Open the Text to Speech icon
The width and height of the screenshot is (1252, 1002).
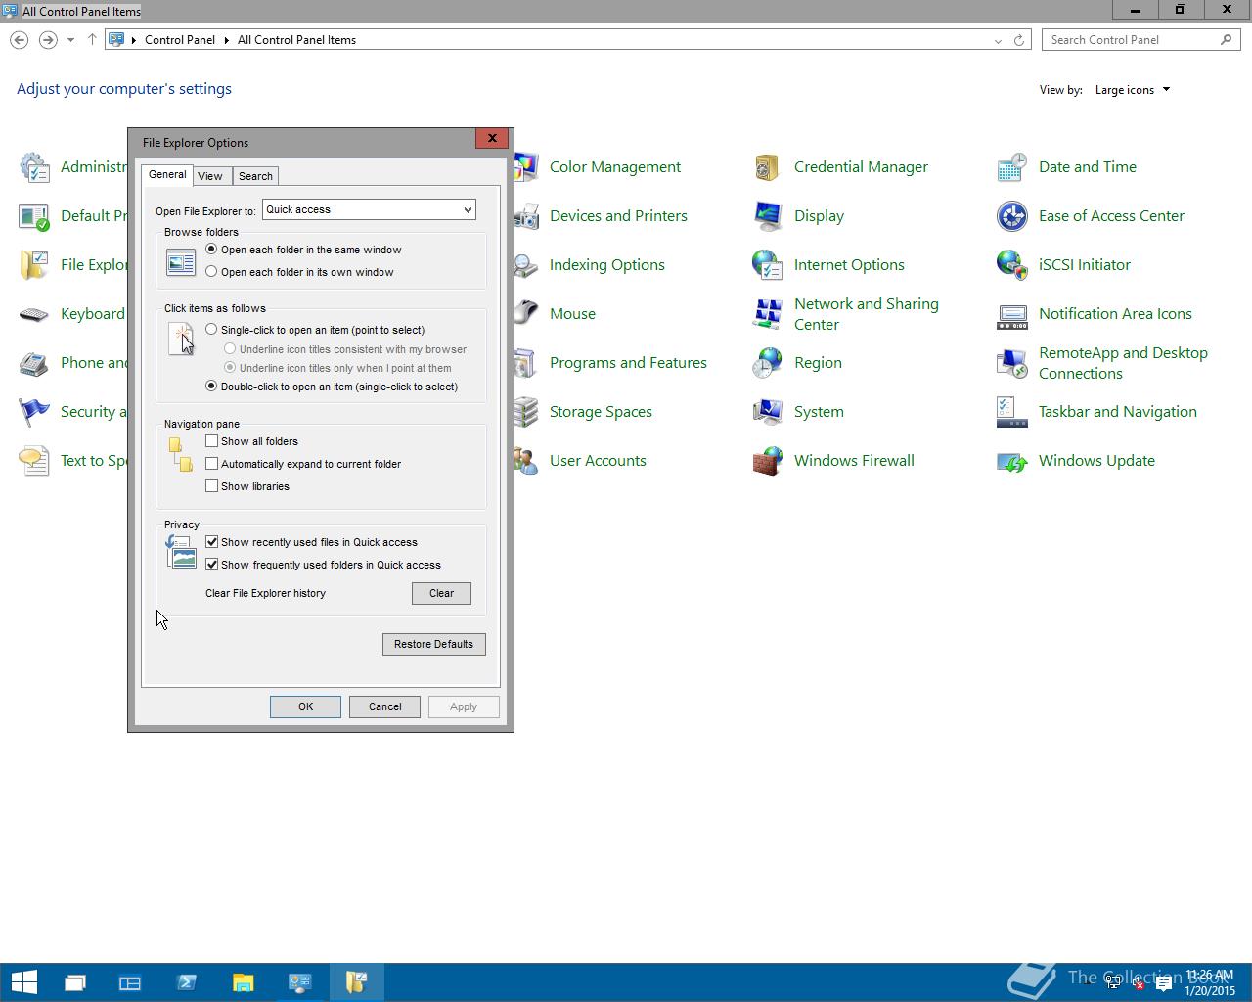[x=34, y=461]
